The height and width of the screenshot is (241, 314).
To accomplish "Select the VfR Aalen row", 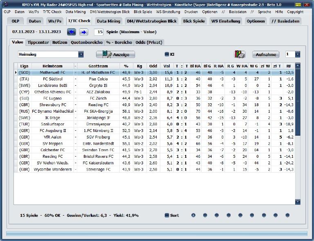I will (154, 137).
